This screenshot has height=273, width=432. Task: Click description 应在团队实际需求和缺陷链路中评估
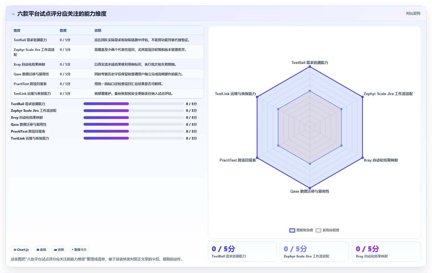click(142, 40)
